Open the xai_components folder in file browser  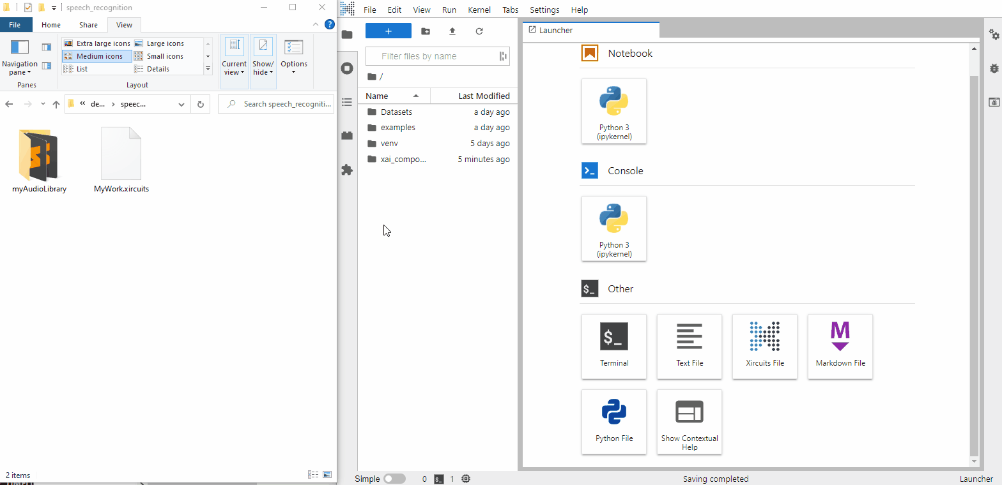[403, 160]
